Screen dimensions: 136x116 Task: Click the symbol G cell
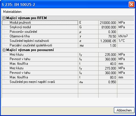pos(88,27)
